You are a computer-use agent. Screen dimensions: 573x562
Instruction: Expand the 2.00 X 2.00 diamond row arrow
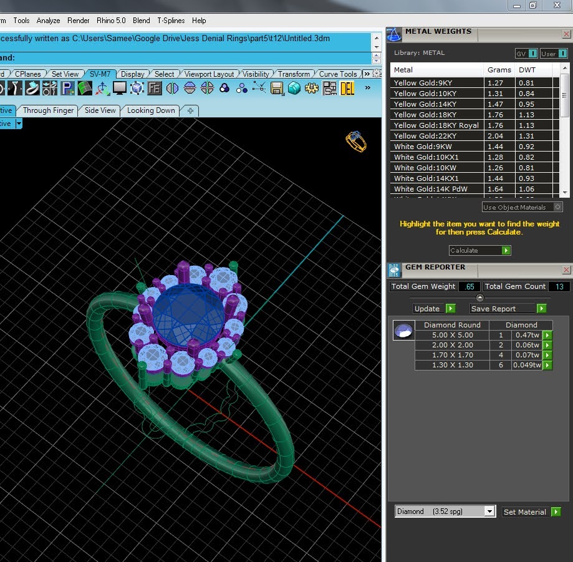point(547,345)
